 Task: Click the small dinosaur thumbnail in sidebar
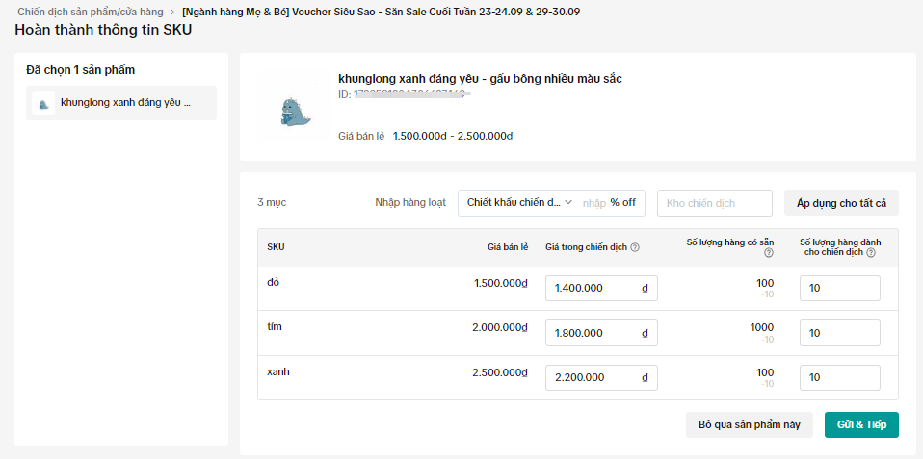click(x=43, y=103)
